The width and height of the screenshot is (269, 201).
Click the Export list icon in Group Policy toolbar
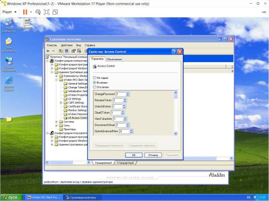click(x=79, y=51)
